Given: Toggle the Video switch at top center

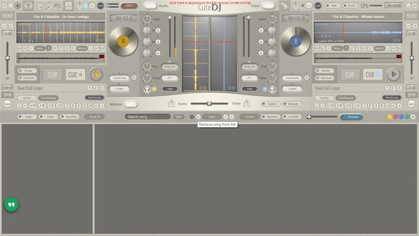Looking at the screenshot, I should coord(268,6).
